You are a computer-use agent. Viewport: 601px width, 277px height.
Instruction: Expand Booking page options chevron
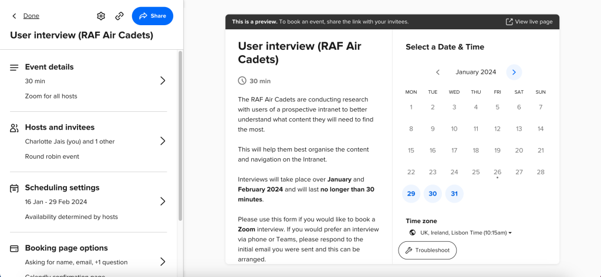pyautogui.click(x=163, y=262)
